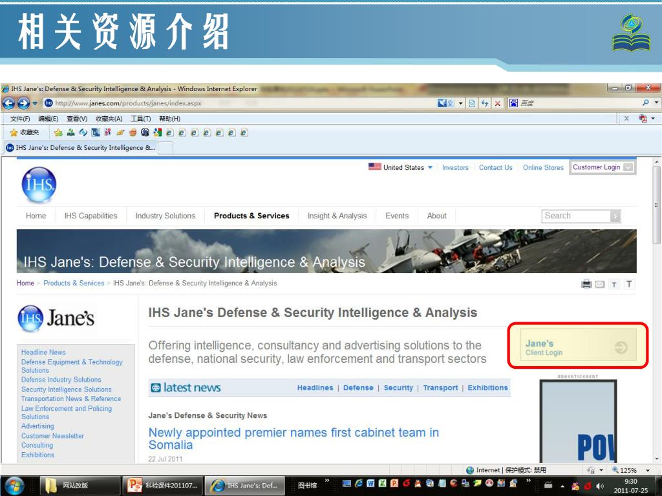Click the IHS globe logo
662x496 pixels.
[39, 185]
